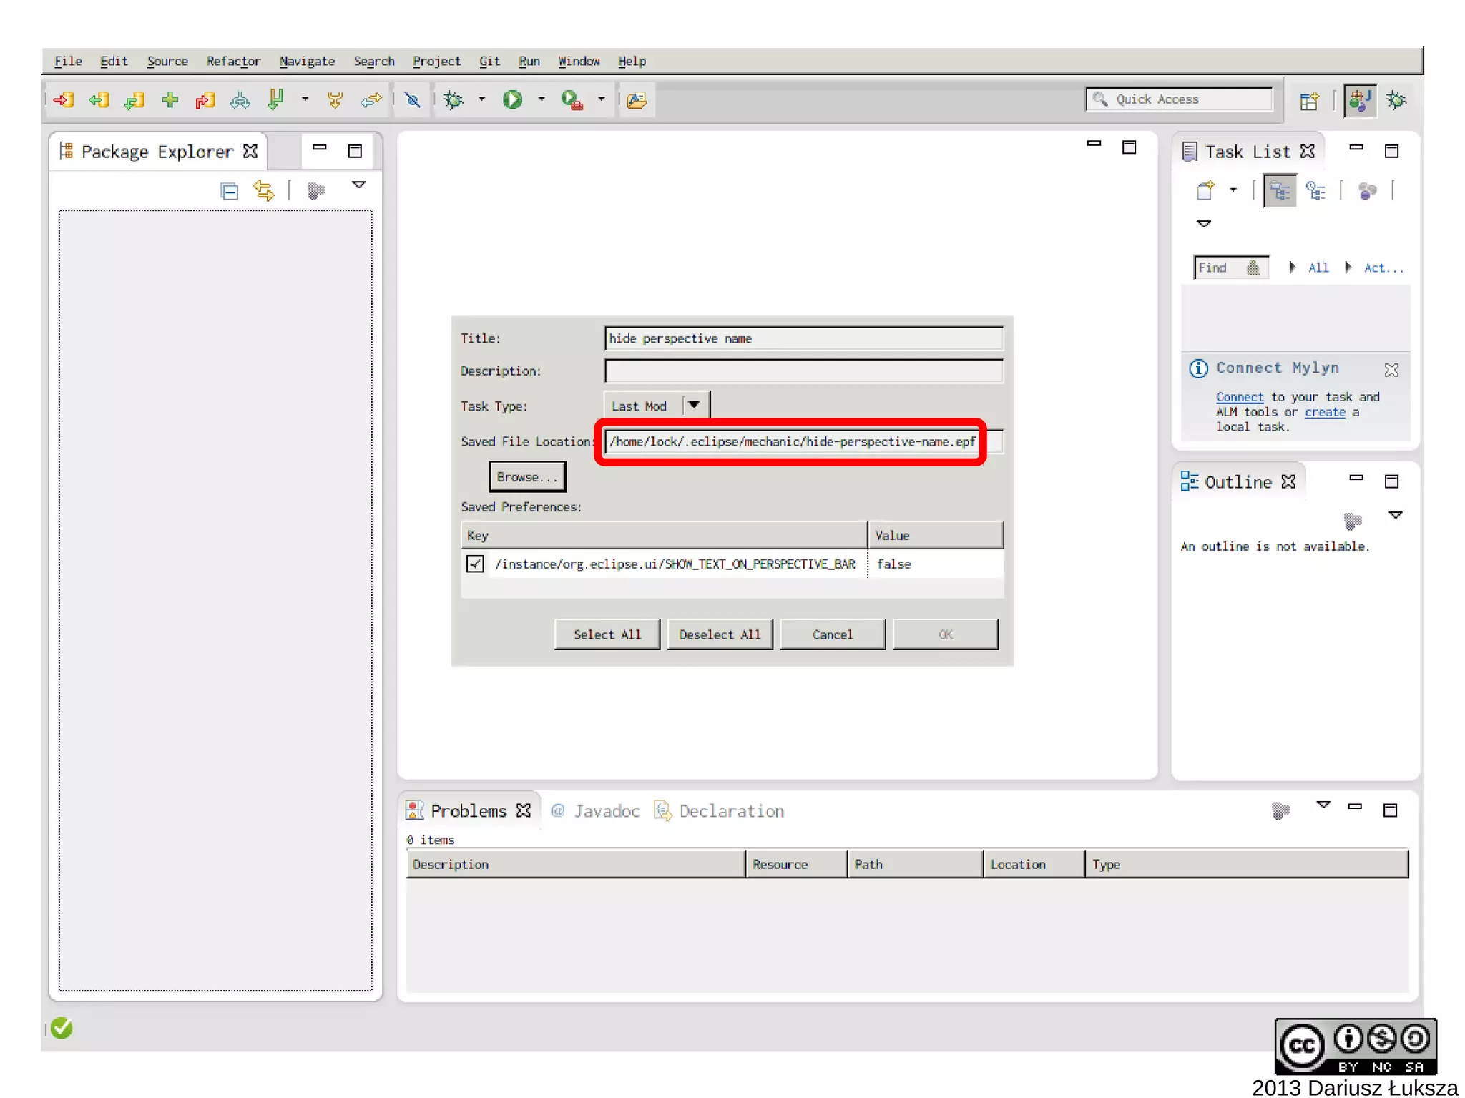Click into the Description text field

pos(803,371)
